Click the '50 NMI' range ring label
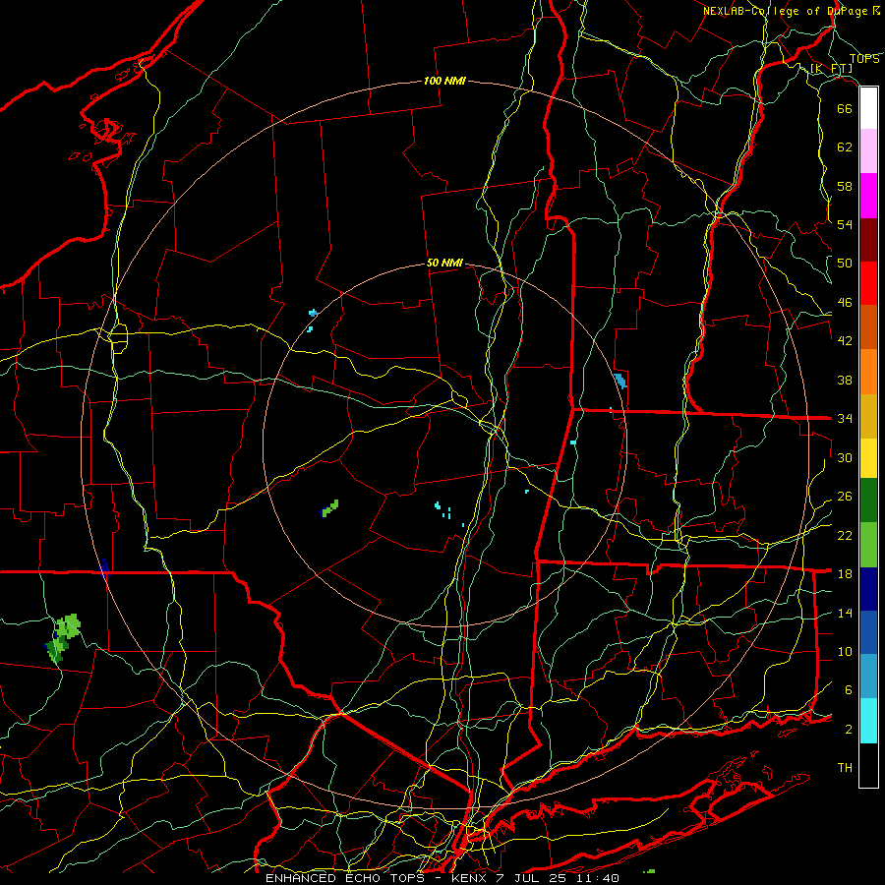The height and width of the screenshot is (885, 885). coord(444,263)
